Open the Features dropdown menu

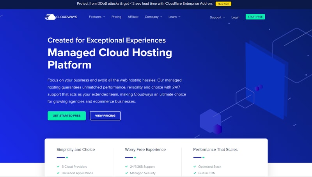[x=97, y=17]
